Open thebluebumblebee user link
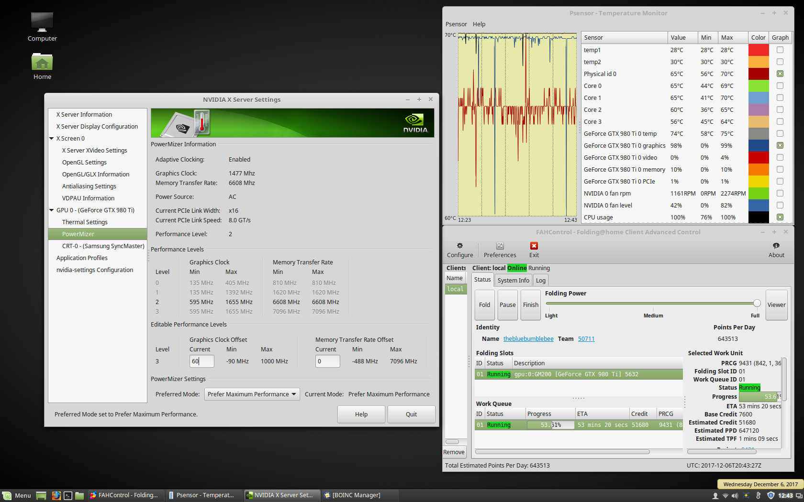 528,339
